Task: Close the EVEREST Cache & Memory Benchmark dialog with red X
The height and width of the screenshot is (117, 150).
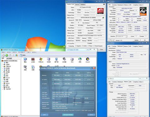Action: (94, 68)
